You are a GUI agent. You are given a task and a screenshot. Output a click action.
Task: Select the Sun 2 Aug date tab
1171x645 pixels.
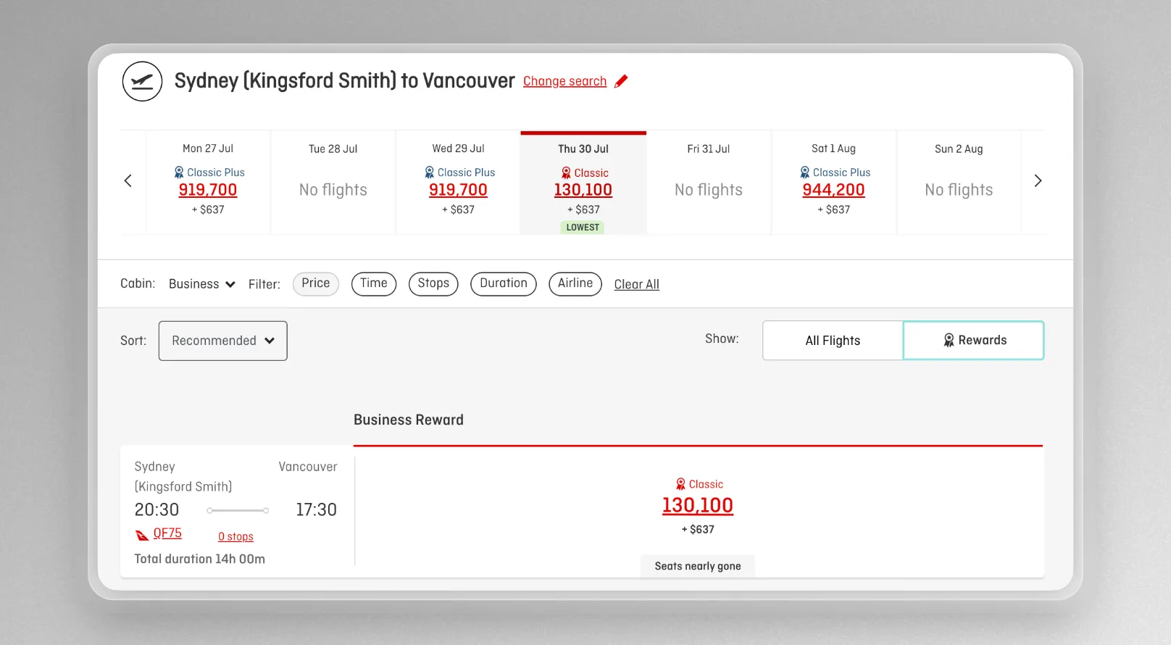click(x=959, y=183)
